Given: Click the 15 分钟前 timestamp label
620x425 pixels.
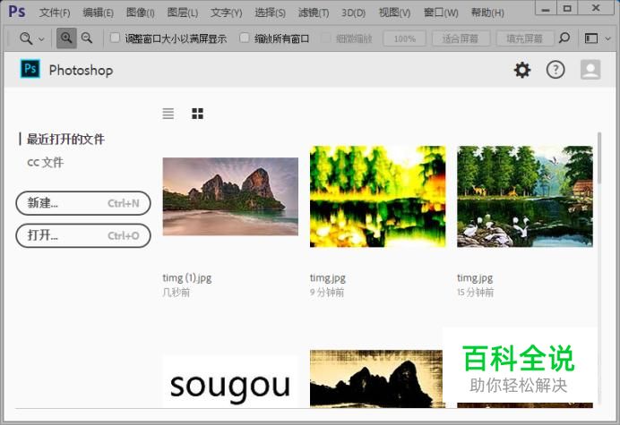Looking at the screenshot, I should (475, 293).
